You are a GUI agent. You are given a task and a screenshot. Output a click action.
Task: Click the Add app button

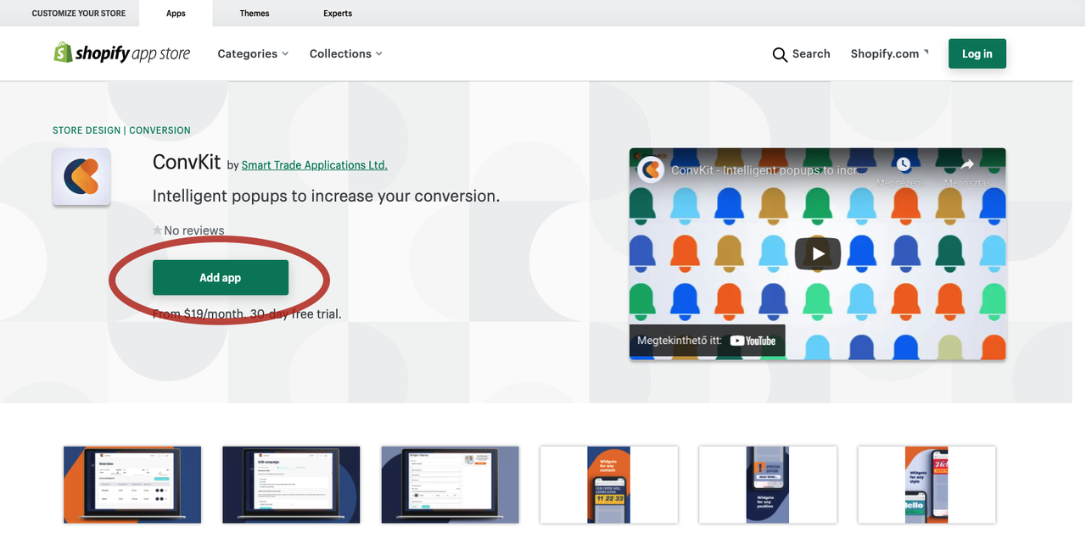221,278
